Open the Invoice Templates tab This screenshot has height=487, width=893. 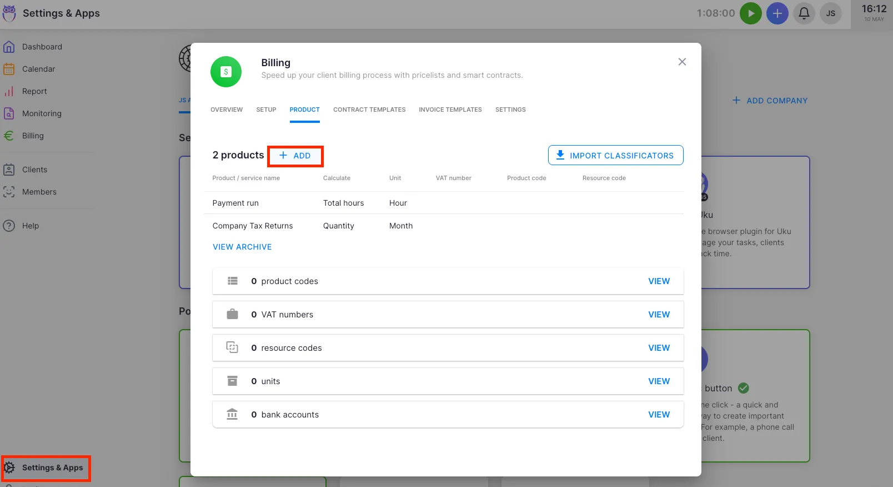[450, 110]
